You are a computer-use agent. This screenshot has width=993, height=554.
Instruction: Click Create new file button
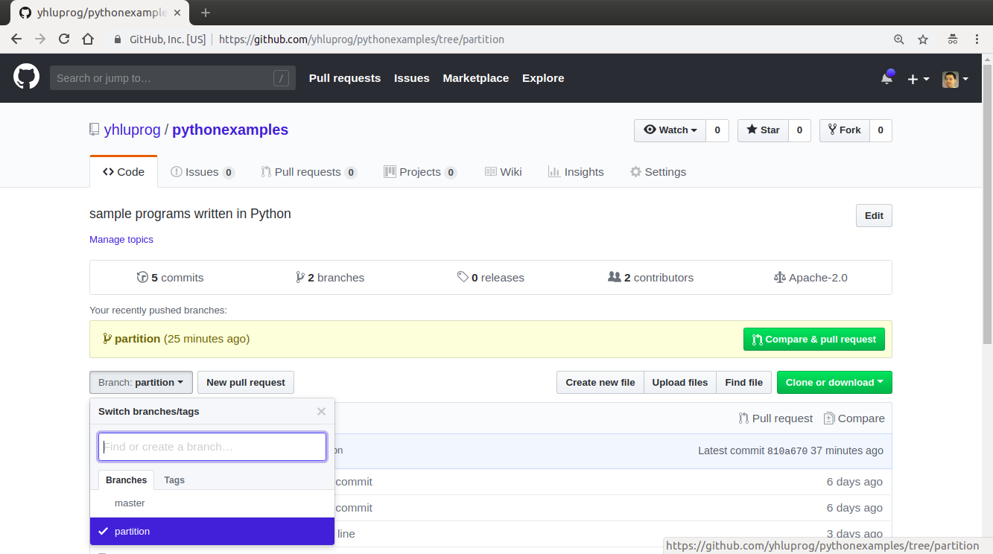tap(600, 383)
